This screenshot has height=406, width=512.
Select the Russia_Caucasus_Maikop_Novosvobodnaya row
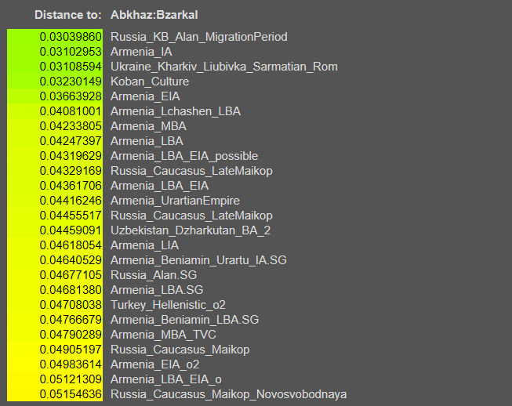pyautogui.click(x=228, y=394)
